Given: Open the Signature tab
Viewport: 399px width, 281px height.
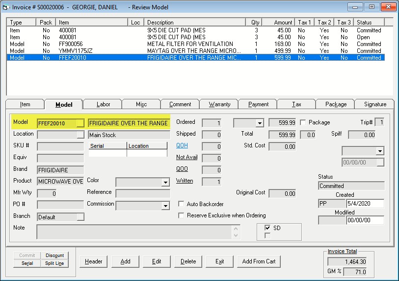Looking at the screenshot, I should (x=375, y=104).
